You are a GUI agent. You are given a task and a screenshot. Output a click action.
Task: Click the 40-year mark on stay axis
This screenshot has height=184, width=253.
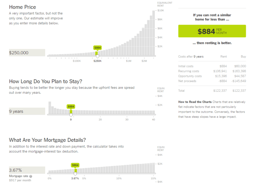[x=153, y=120]
